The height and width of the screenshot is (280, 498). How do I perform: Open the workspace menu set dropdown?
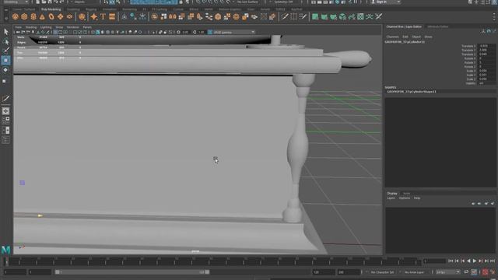click(x=15, y=2)
